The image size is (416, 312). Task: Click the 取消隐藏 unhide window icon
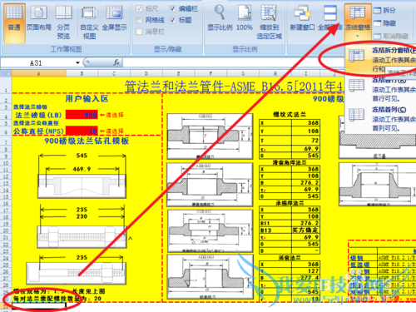click(x=377, y=36)
